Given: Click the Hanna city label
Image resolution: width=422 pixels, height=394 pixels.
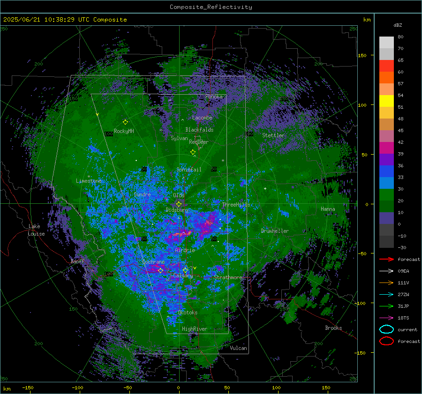Looking at the screenshot, I should (328, 209).
